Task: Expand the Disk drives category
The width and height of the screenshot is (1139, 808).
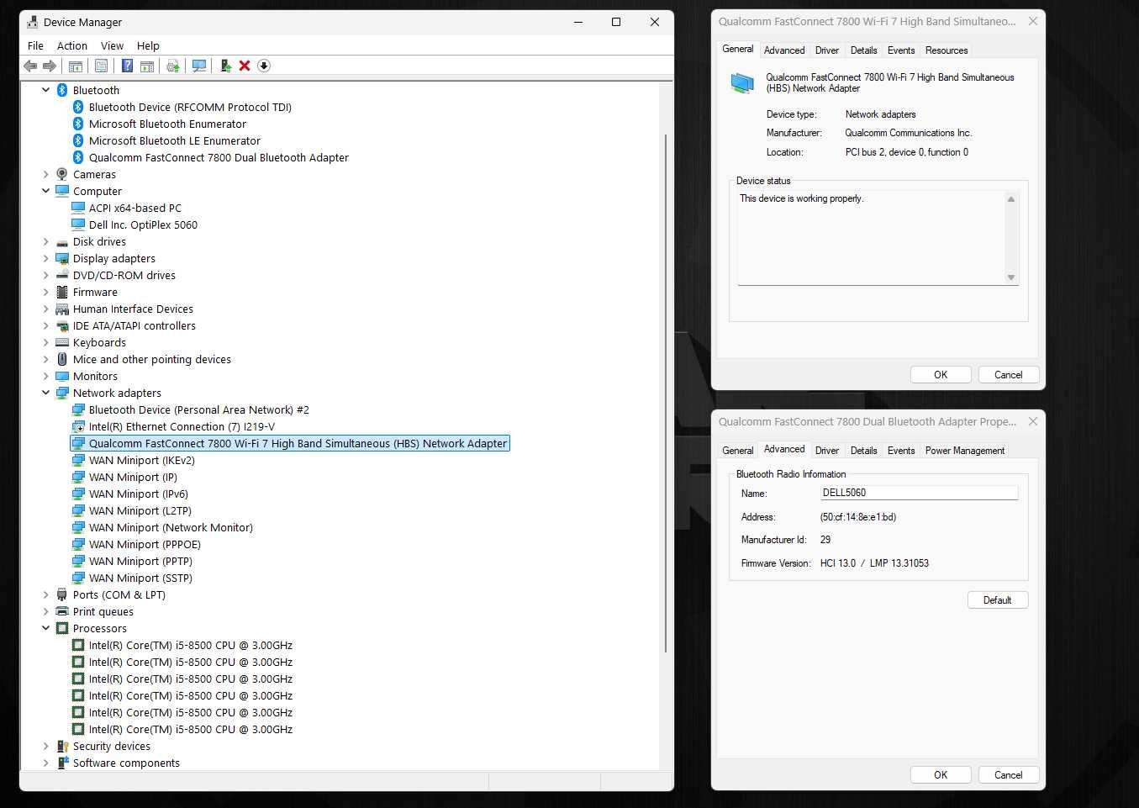Action: 46,241
